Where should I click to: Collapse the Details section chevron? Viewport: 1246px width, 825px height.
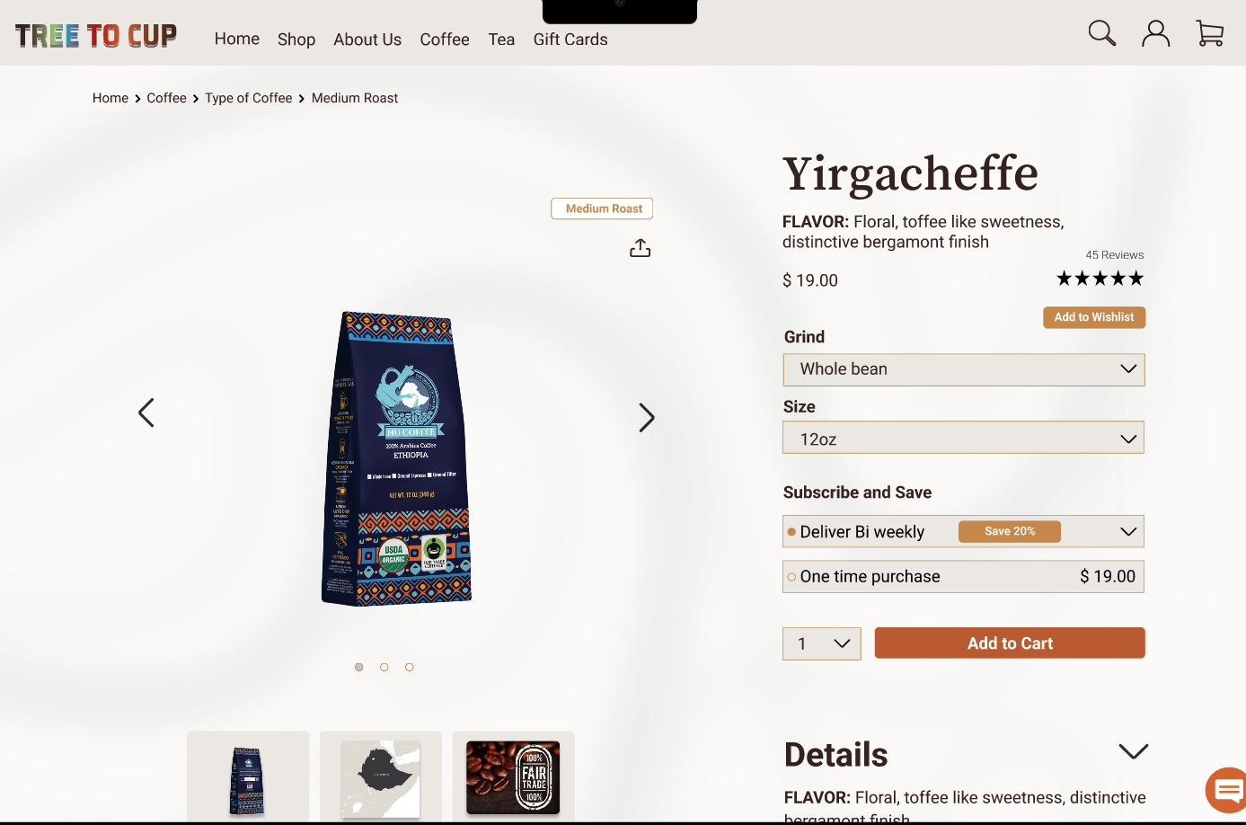click(x=1134, y=751)
